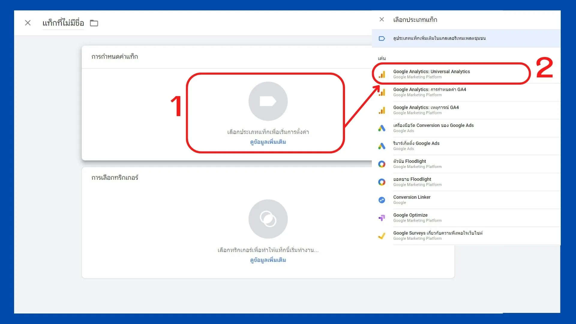This screenshot has width=576, height=324.
Task: Click ดูข้อมูลเพิ่มเติม under trigger selection
Action: coord(268,260)
